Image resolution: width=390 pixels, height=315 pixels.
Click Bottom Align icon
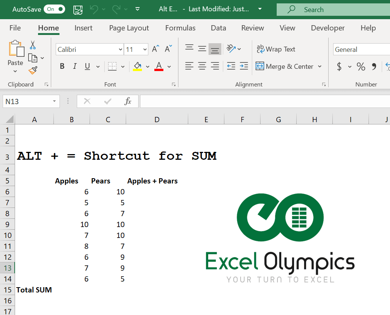point(215,49)
